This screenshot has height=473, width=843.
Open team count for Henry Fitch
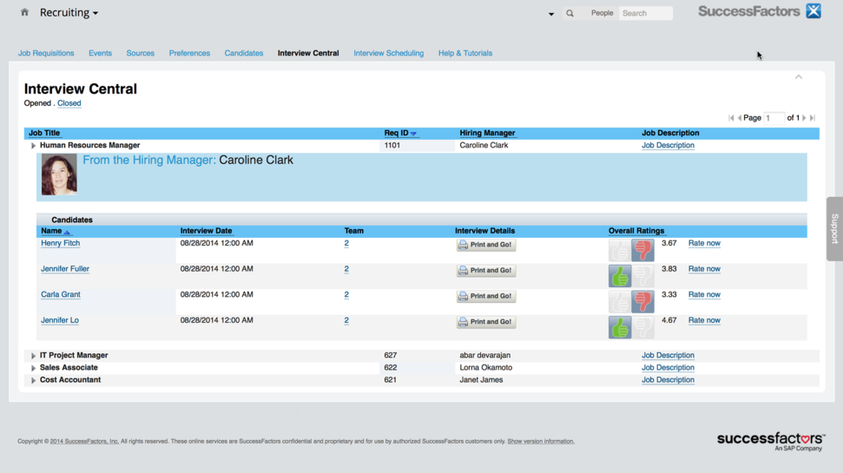pos(346,243)
